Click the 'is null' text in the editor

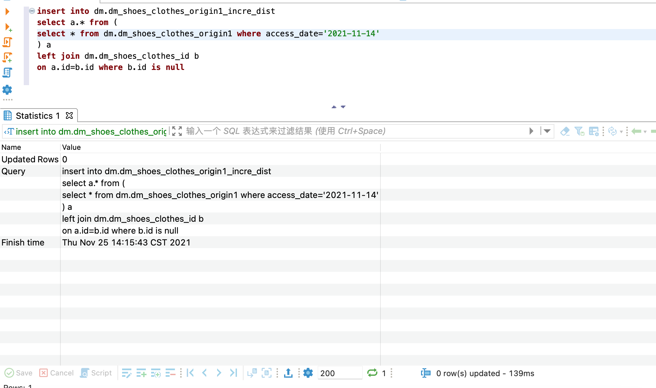(x=168, y=67)
